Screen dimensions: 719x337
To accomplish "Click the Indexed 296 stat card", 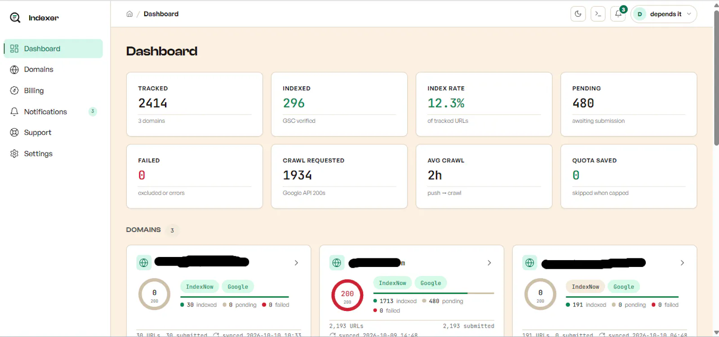I will pos(339,104).
